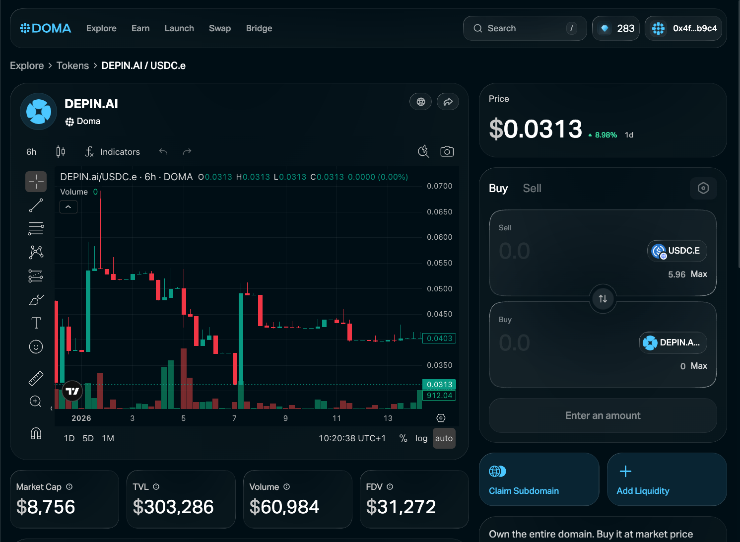The width and height of the screenshot is (740, 542).
Task: Open the globe website icon
Action: 420,102
